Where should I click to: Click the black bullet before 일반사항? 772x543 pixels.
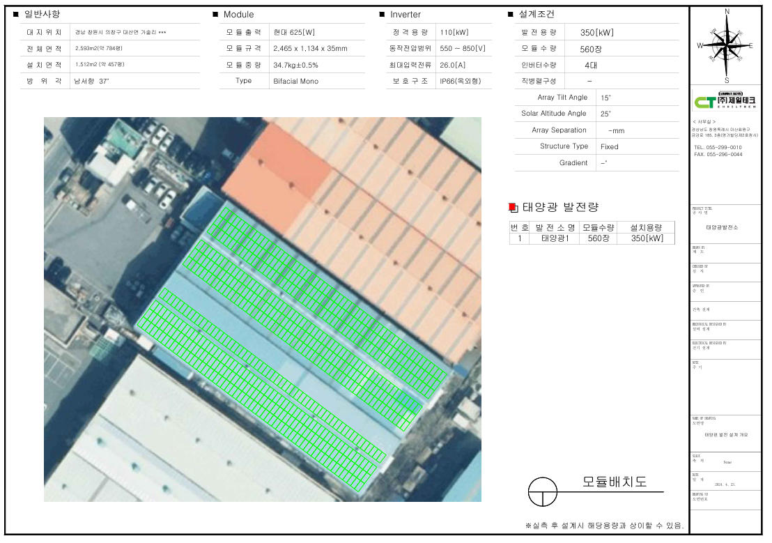tap(16, 14)
